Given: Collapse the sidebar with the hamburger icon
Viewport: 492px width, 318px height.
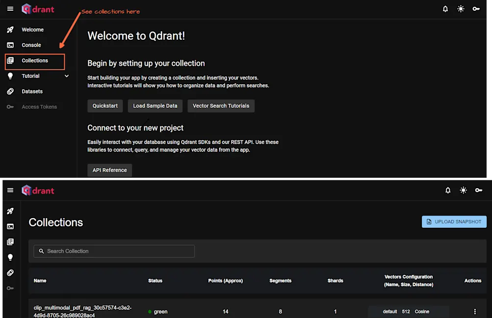Looking at the screenshot, I should coord(10,9).
